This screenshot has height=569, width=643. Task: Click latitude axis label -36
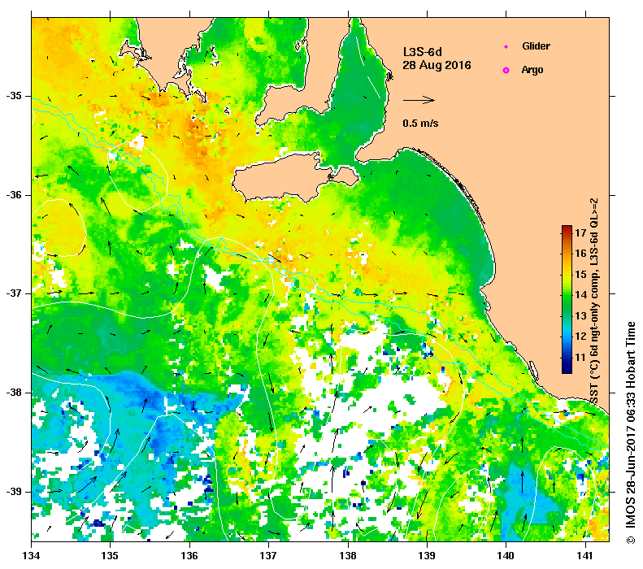coord(14,195)
